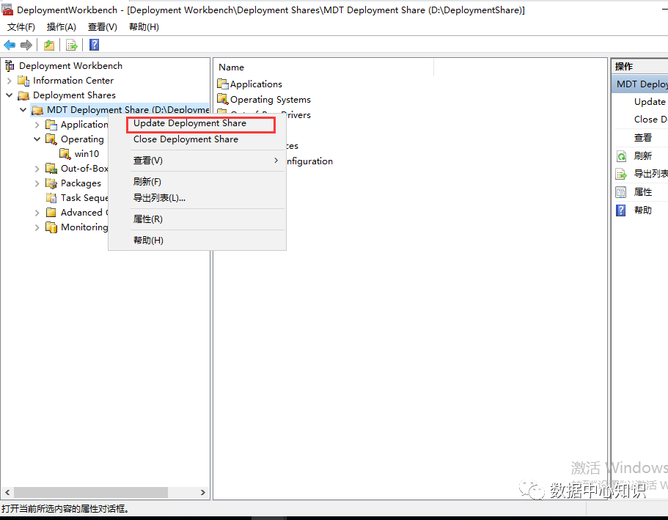Collapse the Operating Systems tree node

(x=37, y=139)
